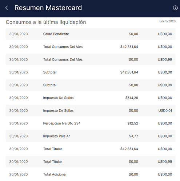180x181 pixels.
Task: Select Impuesto De Sellos U$D0,01 row
Action: (91, 111)
